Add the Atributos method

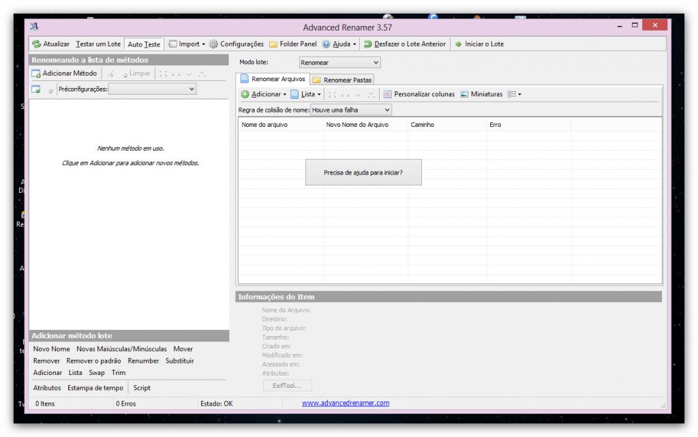point(47,388)
